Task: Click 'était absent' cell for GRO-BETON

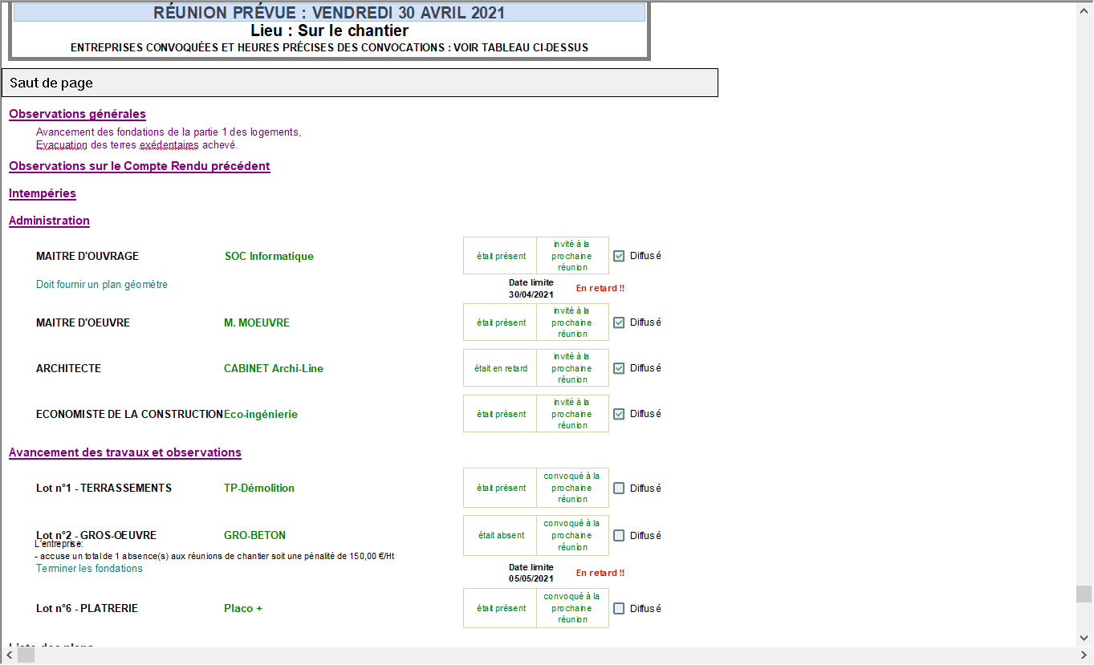Action: (x=501, y=535)
